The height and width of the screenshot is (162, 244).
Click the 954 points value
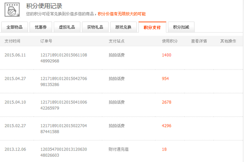(165, 79)
